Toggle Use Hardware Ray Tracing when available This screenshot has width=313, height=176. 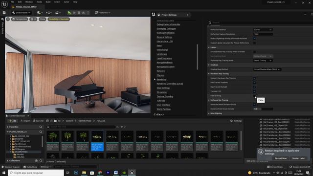click(254, 52)
